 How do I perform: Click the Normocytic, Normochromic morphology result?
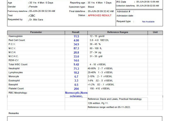76,94
